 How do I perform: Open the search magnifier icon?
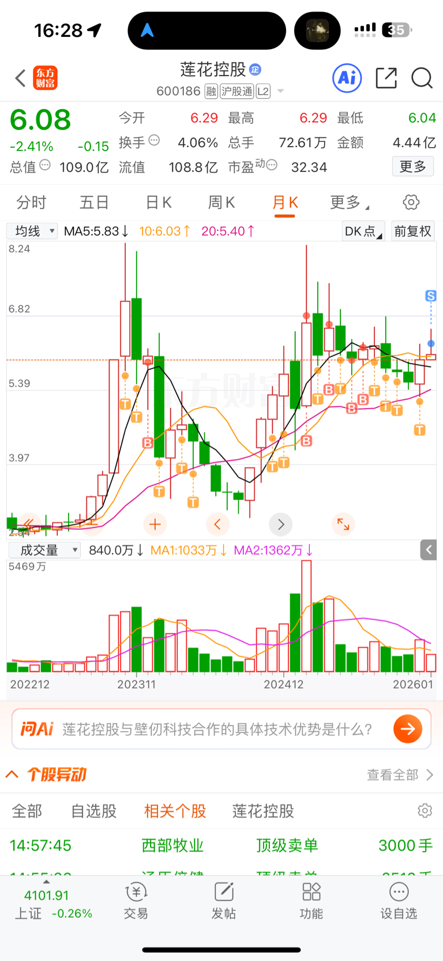[x=422, y=78]
